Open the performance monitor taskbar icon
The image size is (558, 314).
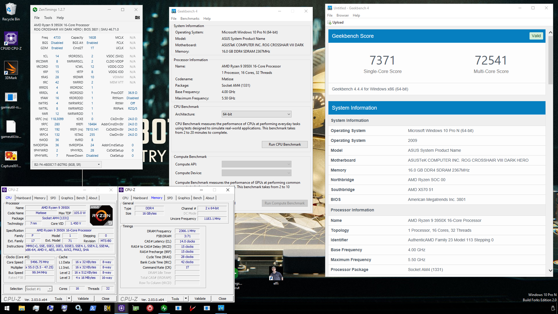pyautogui.click(x=36, y=308)
